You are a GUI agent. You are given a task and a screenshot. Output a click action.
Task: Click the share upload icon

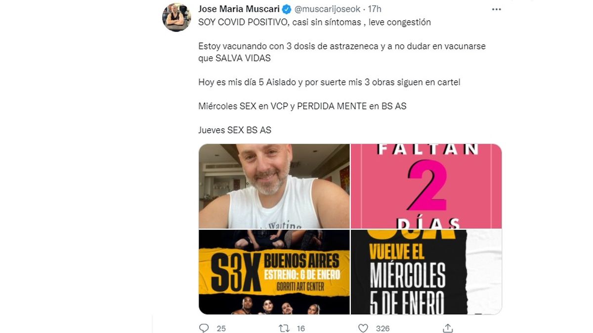[x=448, y=328]
